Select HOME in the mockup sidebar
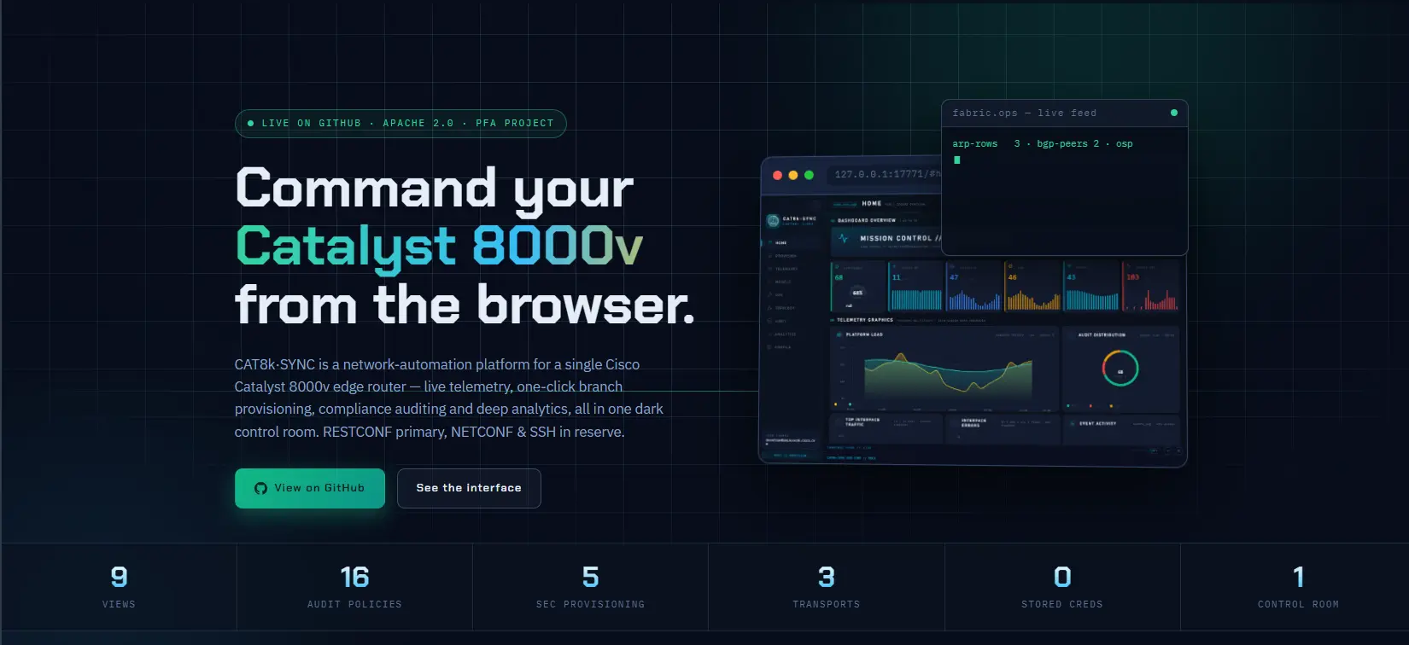This screenshot has height=645, width=1409. 781,243
